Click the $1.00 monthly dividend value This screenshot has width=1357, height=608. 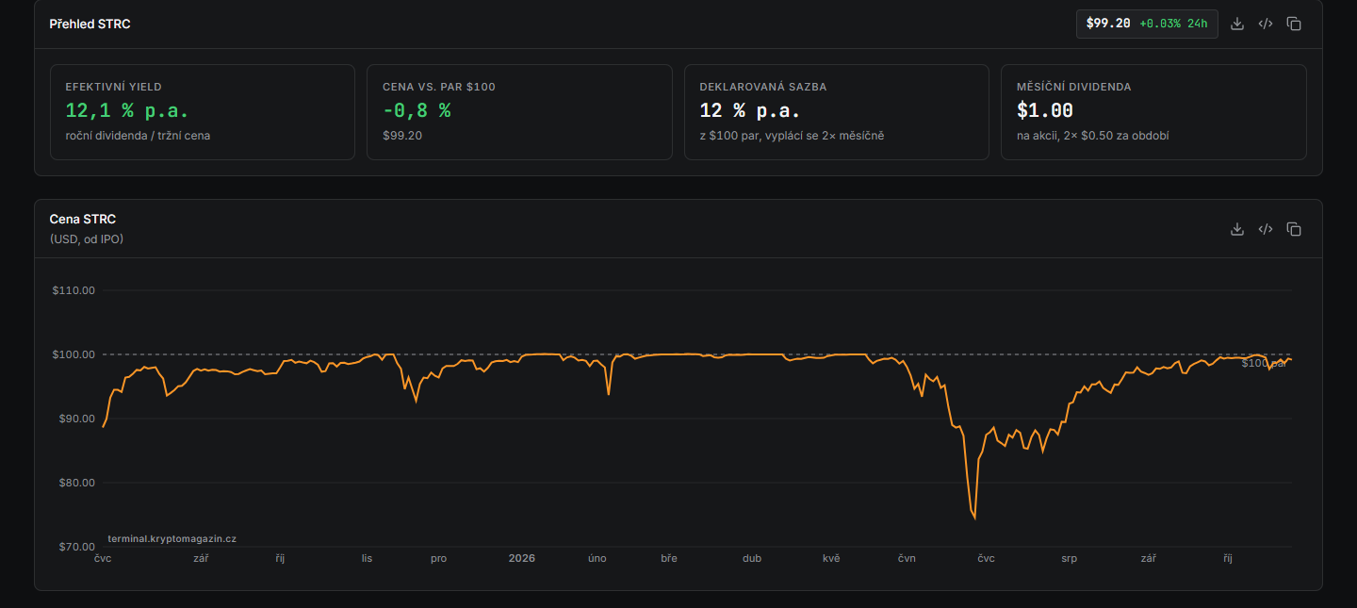pyautogui.click(x=1045, y=110)
